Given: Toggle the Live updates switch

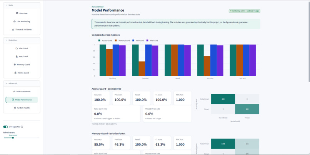Looking at the screenshot, I should [5, 127].
